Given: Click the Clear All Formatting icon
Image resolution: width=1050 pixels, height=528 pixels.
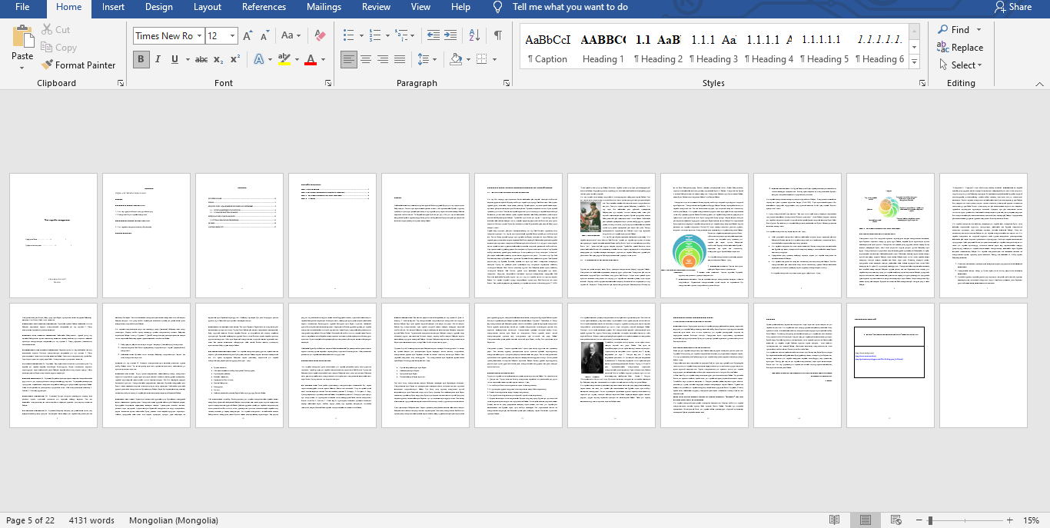Looking at the screenshot, I should tap(321, 35).
